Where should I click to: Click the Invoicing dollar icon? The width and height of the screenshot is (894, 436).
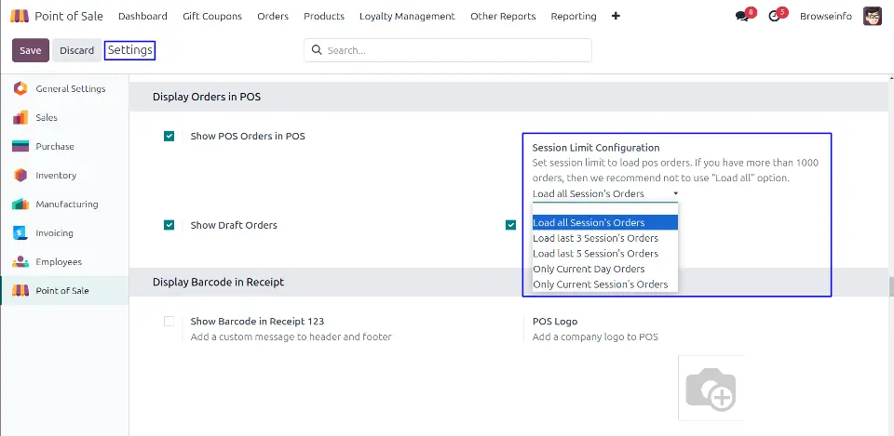(x=20, y=232)
